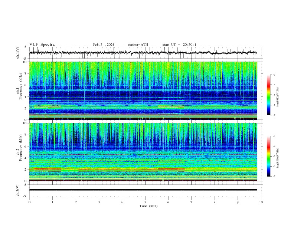Click the 'station=ATH' label
The width and height of the screenshot is (294, 227).
(138, 45)
